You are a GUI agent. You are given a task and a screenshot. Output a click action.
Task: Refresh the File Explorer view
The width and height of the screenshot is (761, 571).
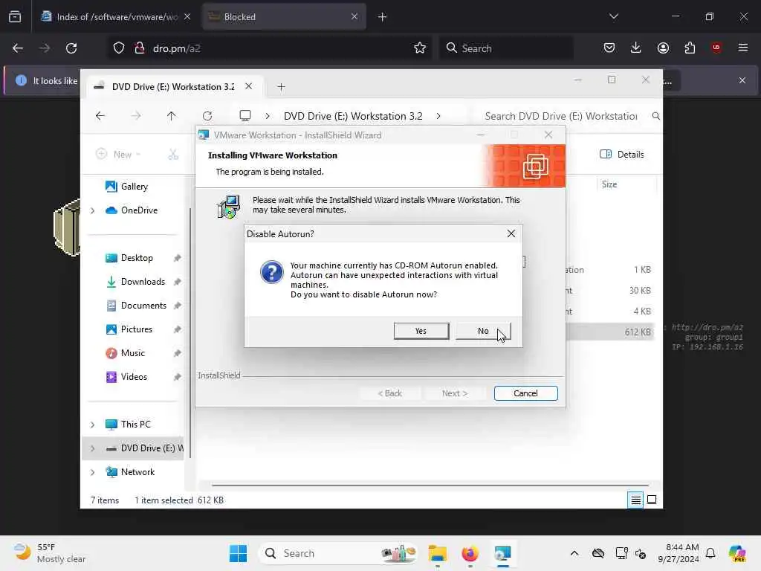point(207,116)
